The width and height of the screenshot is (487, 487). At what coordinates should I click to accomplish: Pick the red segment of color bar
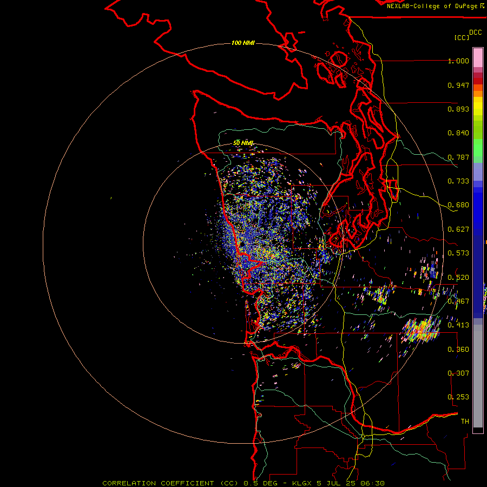tap(478, 81)
